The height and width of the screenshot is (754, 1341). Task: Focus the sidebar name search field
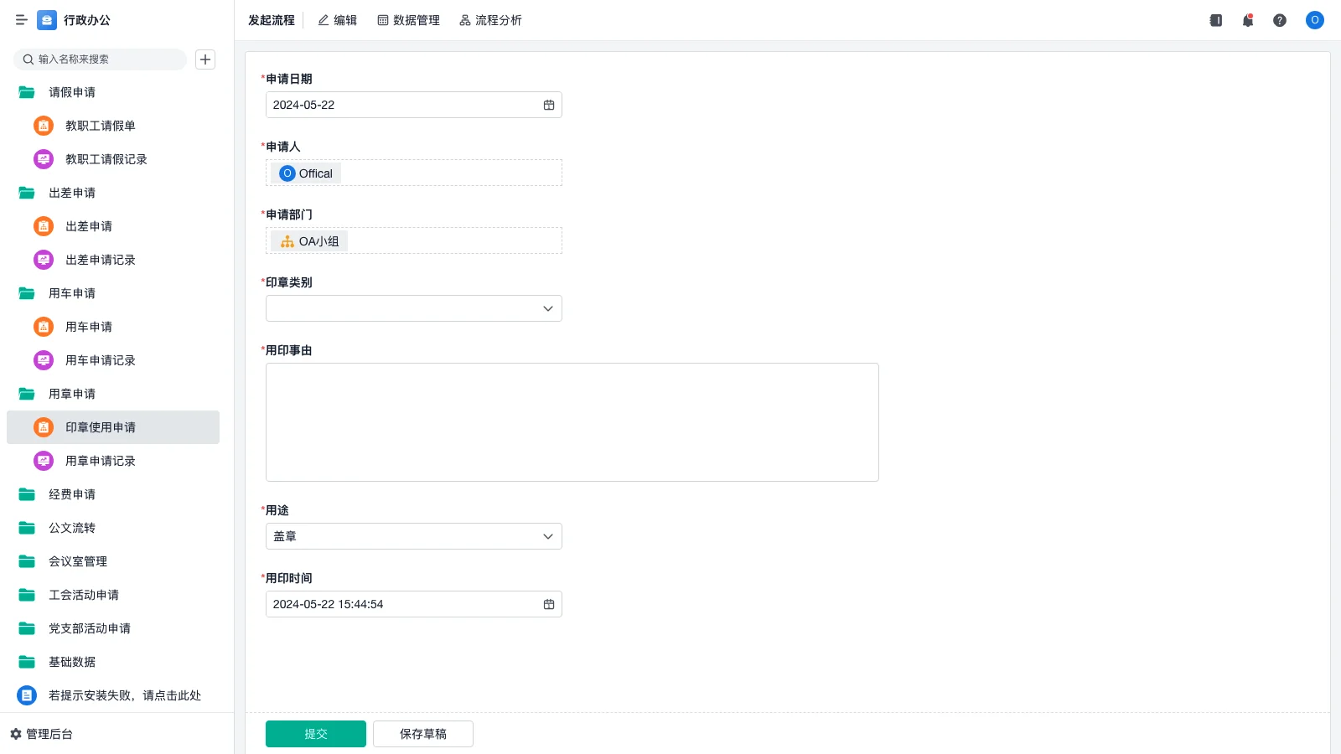click(101, 59)
